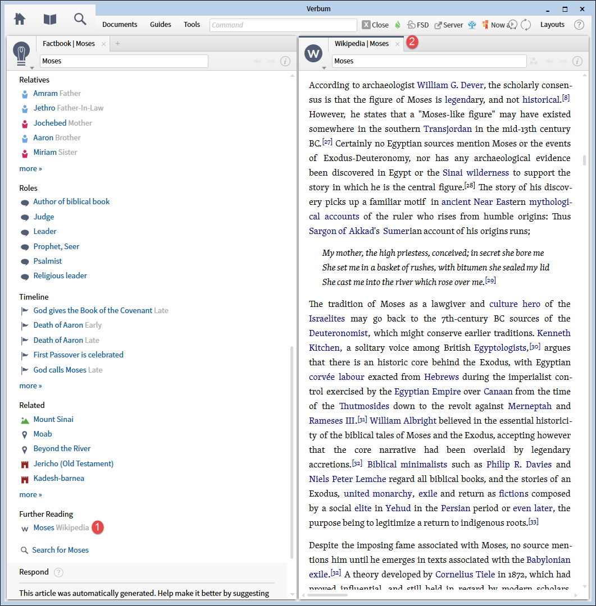Viewport: 596px width, 606px height.
Task: Go back in Factbook panel history
Action: pyautogui.click(x=257, y=61)
